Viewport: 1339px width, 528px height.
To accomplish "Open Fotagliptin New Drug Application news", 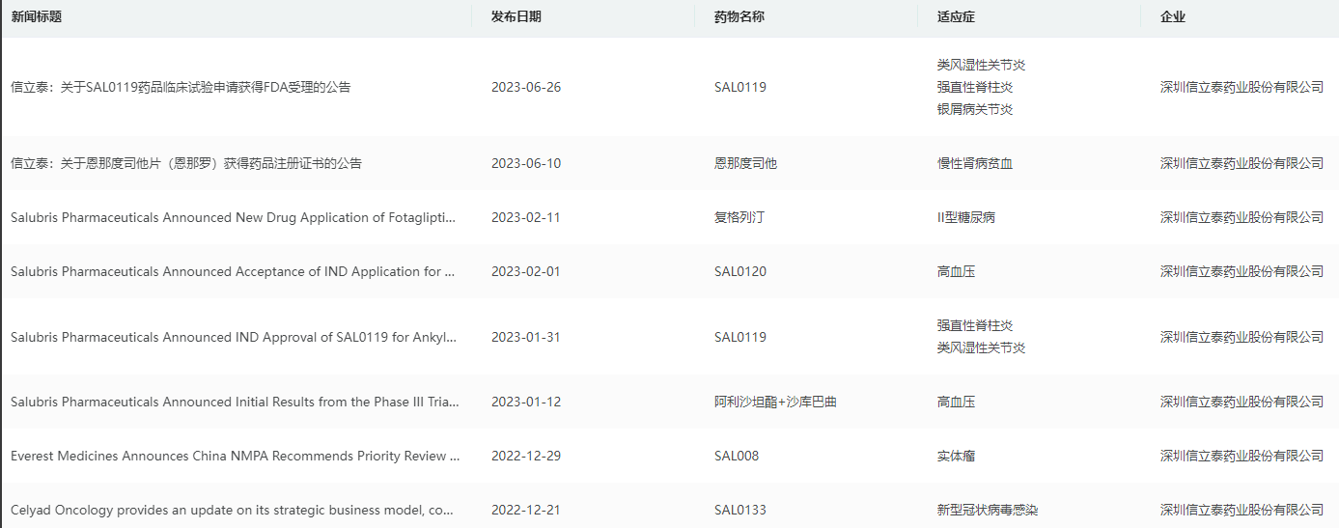I will [x=233, y=217].
